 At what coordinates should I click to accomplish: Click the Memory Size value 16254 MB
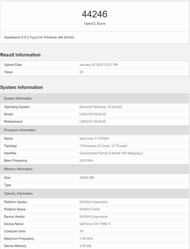point(87,178)
